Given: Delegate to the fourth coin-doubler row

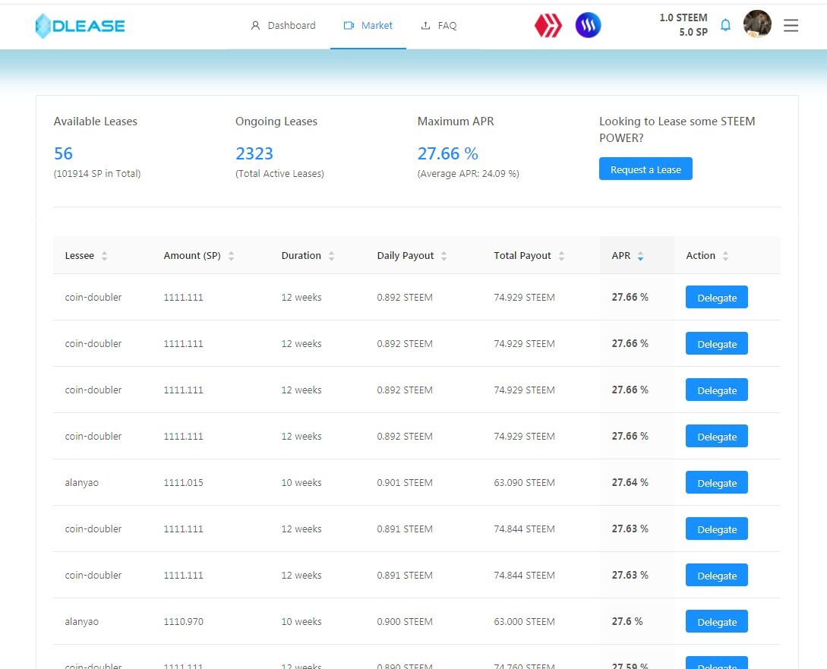Looking at the screenshot, I should pyautogui.click(x=717, y=437).
